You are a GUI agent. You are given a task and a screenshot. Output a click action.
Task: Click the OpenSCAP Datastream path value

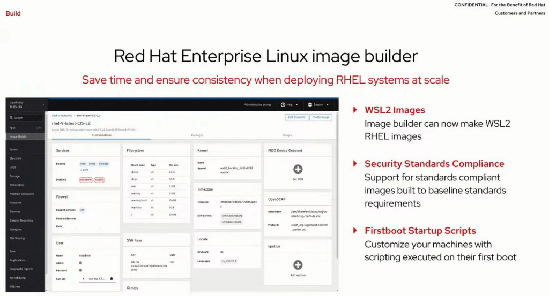(x=309, y=214)
